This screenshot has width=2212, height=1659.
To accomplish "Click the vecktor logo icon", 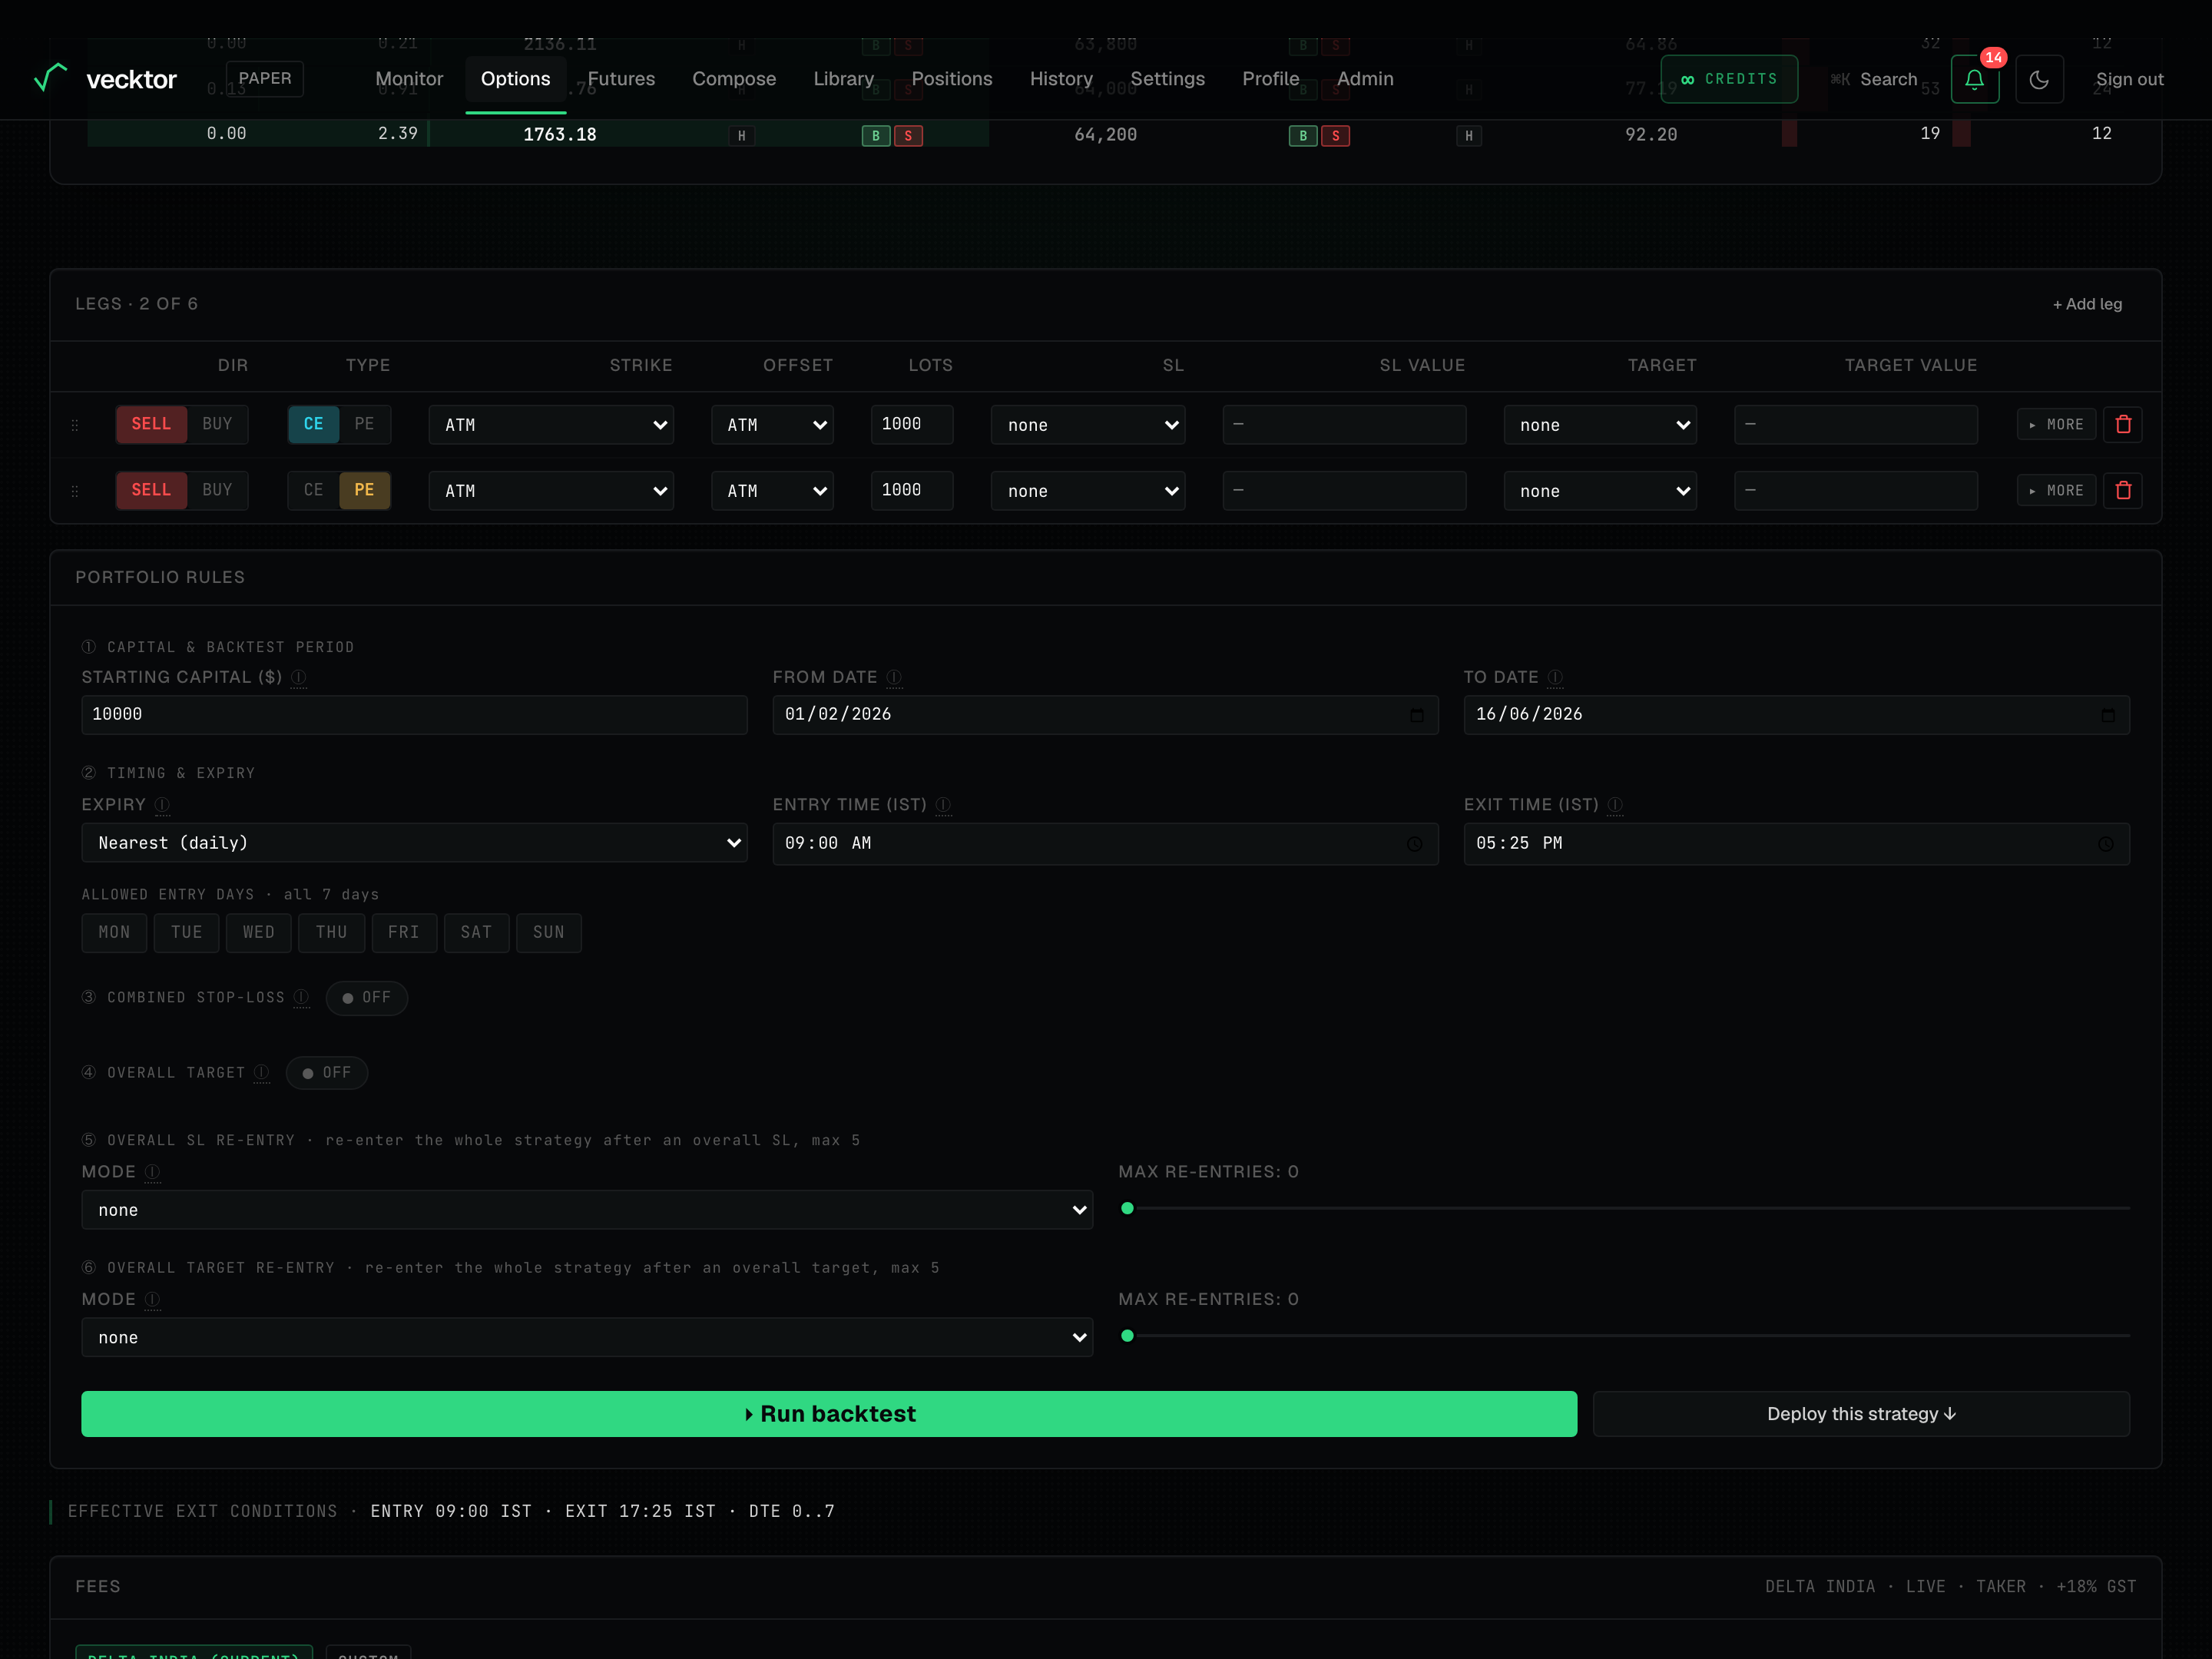I will coord(50,78).
